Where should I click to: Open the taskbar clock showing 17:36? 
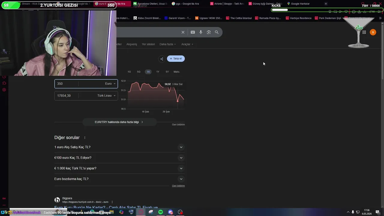click(367, 212)
